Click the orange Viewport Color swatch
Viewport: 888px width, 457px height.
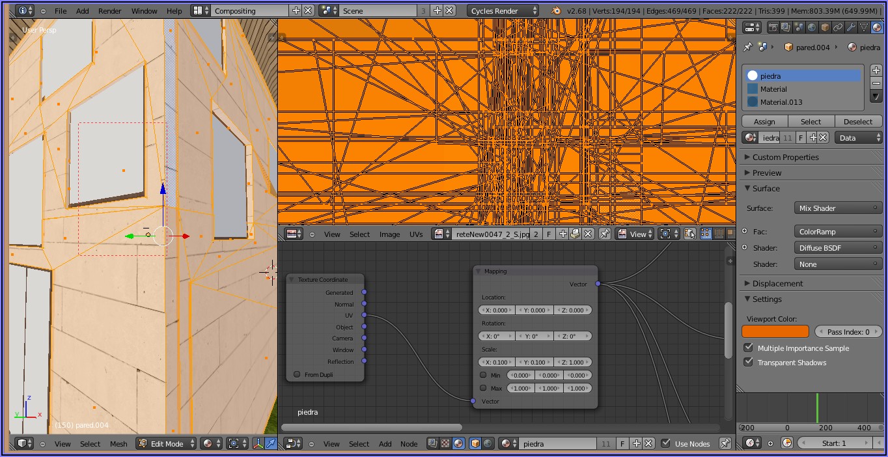point(775,332)
